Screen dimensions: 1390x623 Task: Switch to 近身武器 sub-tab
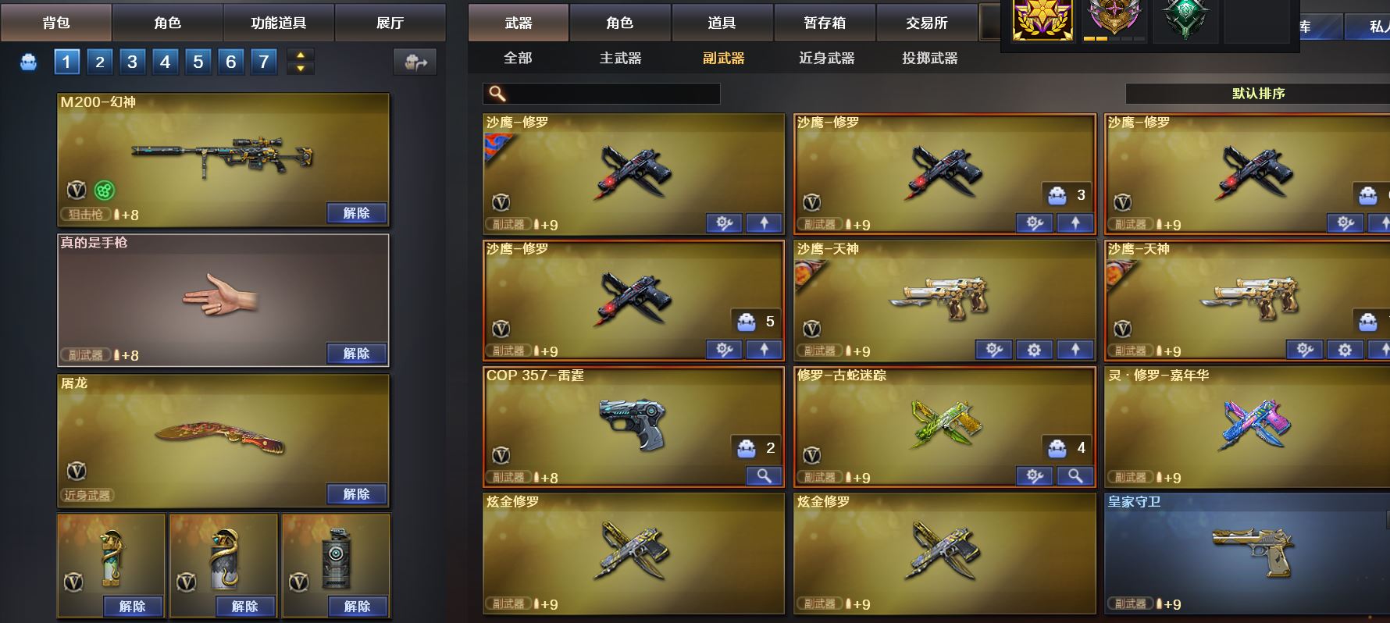click(826, 58)
